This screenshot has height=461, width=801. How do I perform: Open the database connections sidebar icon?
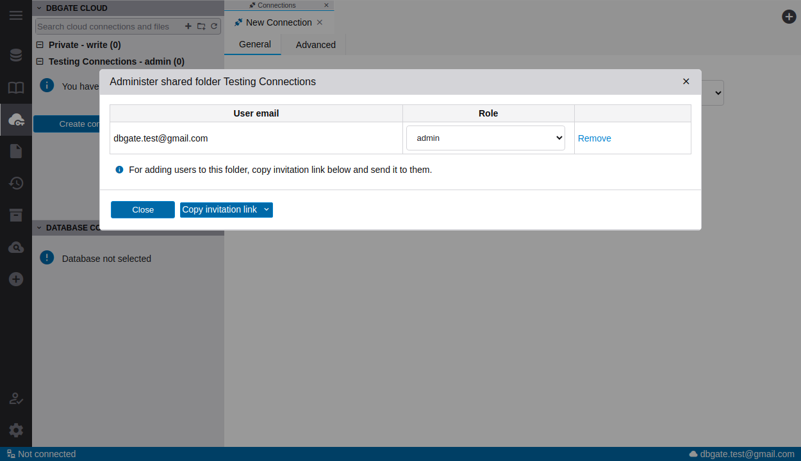coord(16,55)
